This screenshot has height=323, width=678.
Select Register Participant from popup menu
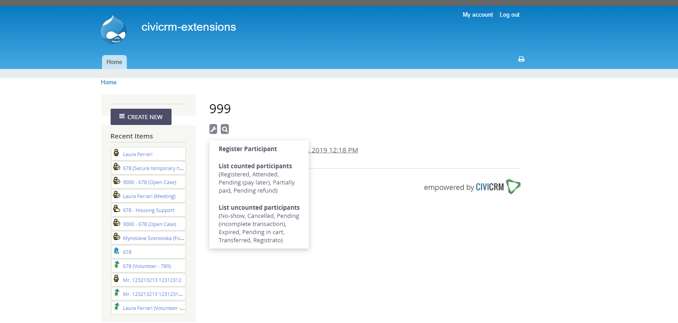tap(248, 149)
